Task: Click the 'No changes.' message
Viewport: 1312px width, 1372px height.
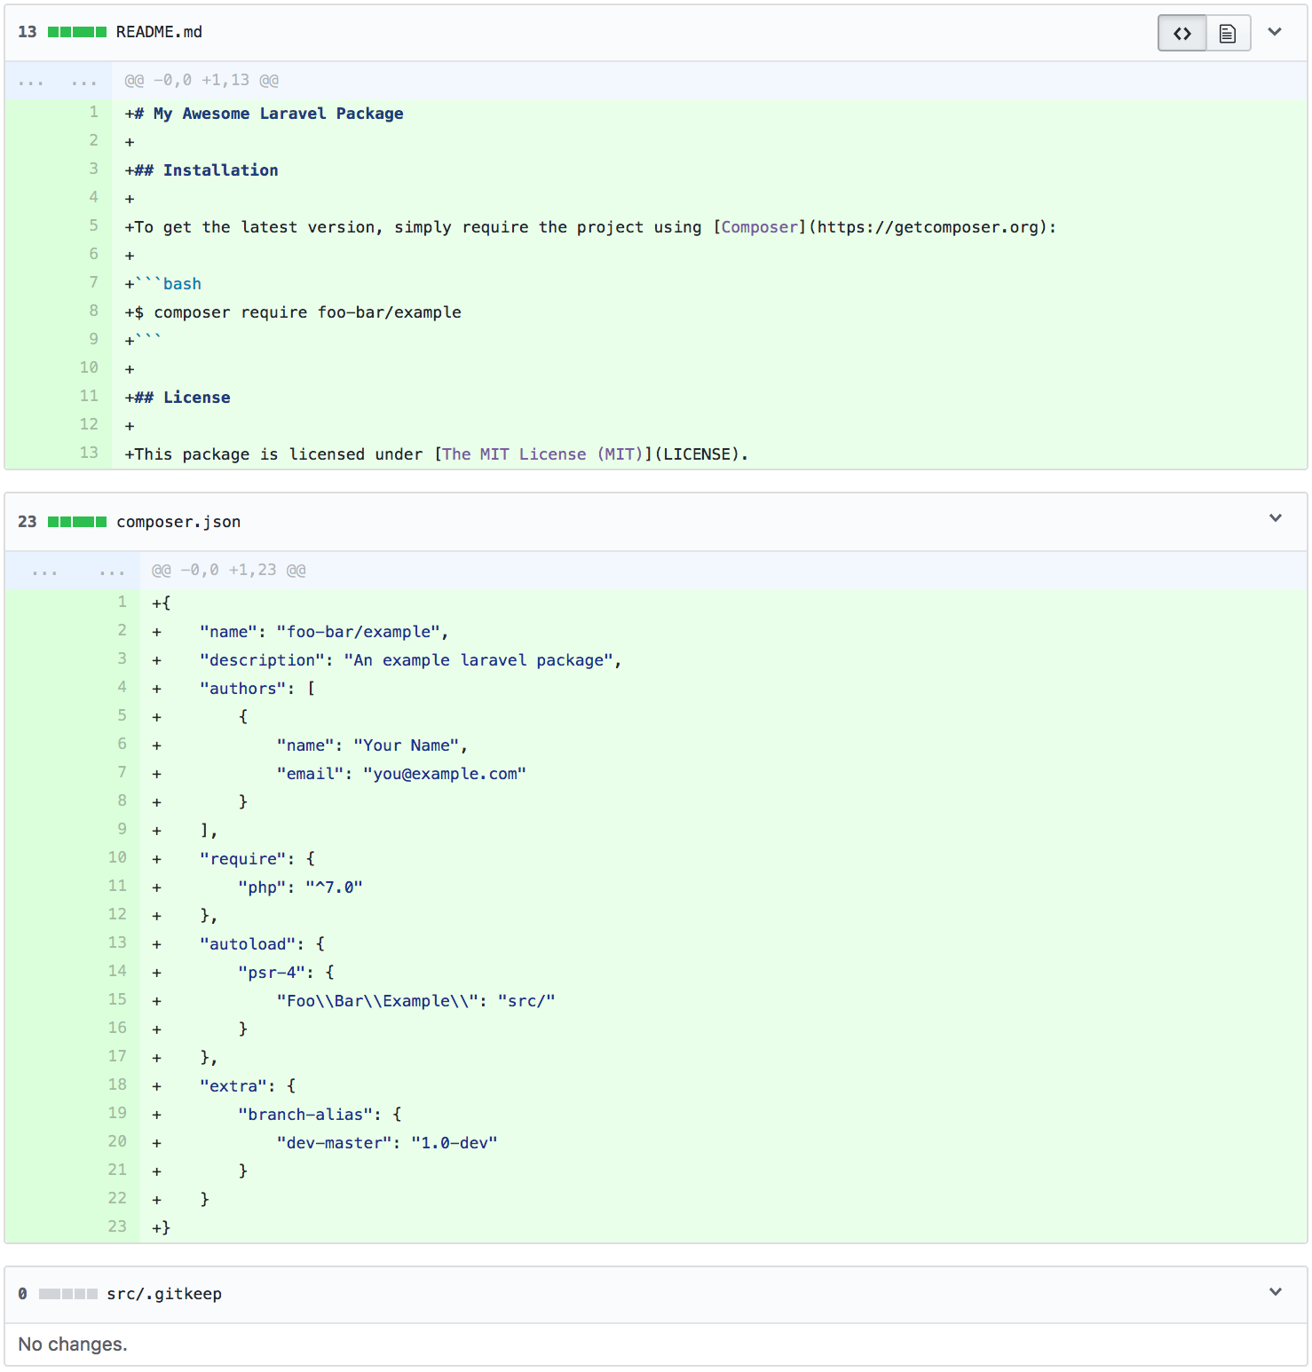Action: pos(73,1344)
